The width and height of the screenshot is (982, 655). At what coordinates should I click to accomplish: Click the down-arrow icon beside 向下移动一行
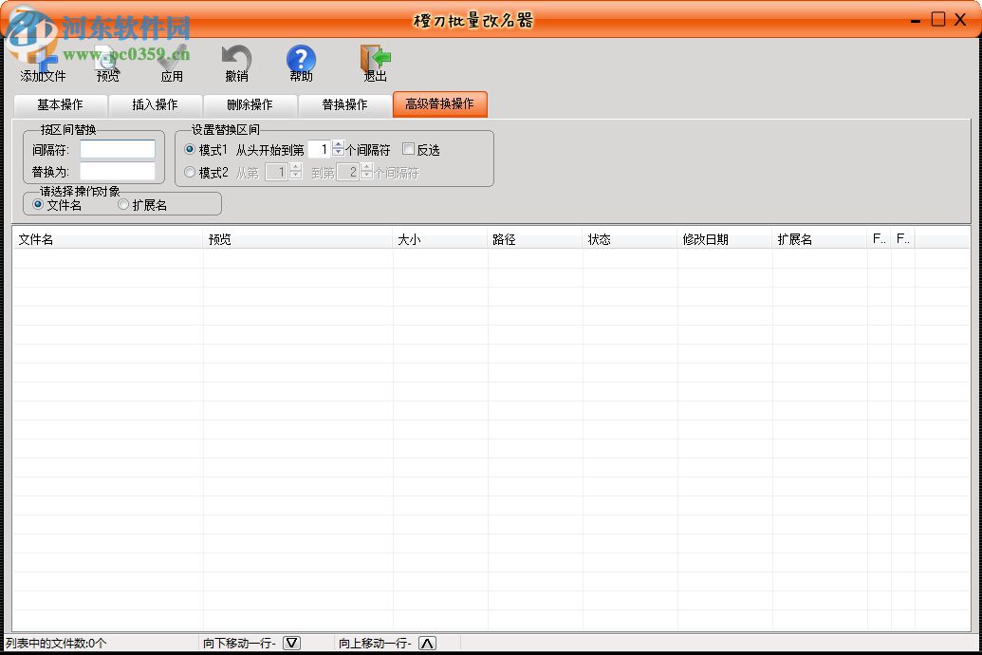292,642
